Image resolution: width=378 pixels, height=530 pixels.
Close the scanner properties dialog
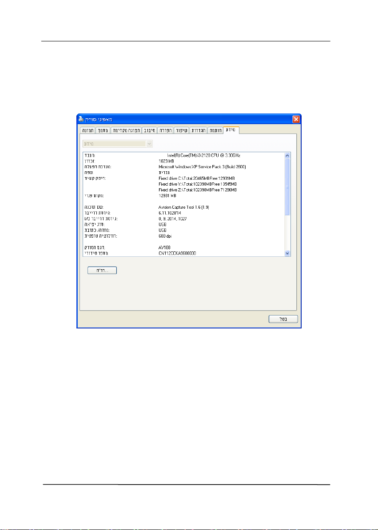(296, 119)
